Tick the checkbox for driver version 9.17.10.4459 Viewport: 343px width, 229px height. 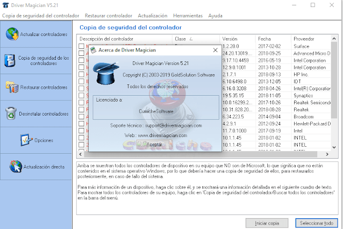[x=81, y=60]
